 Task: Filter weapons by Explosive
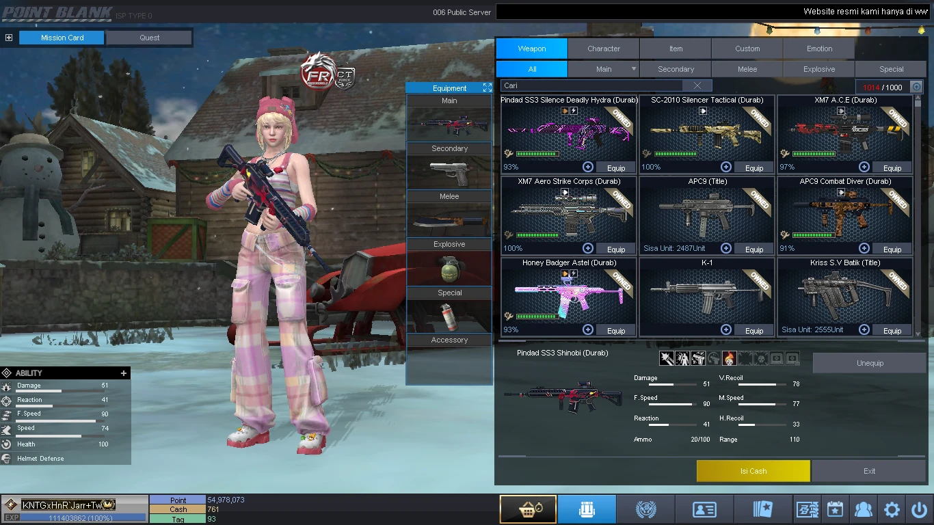pyautogui.click(x=819, y=69)
